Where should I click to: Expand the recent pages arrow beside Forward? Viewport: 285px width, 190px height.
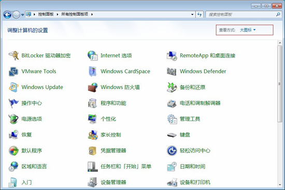point(22,14)
